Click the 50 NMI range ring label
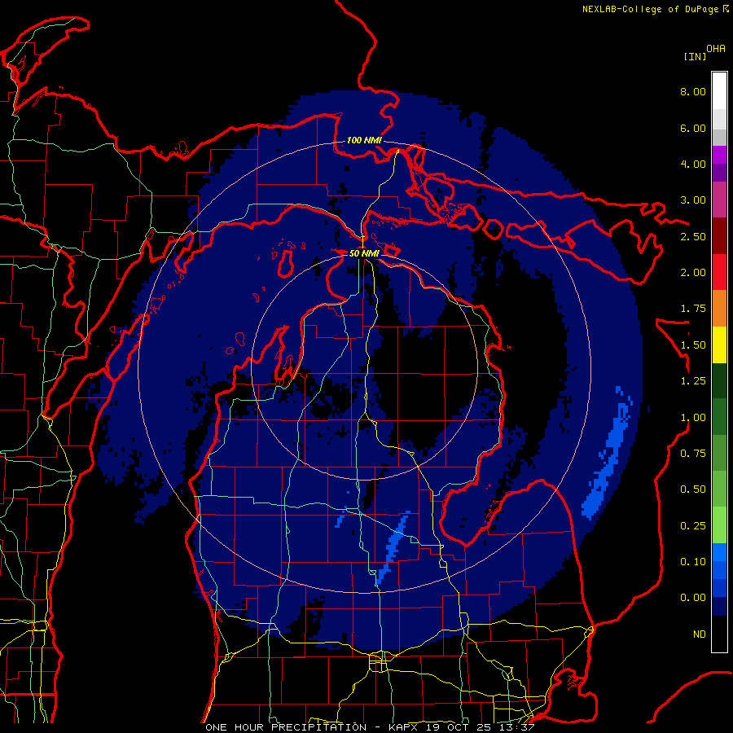This screenshot has height=733, width=733. tap(364, 253)
